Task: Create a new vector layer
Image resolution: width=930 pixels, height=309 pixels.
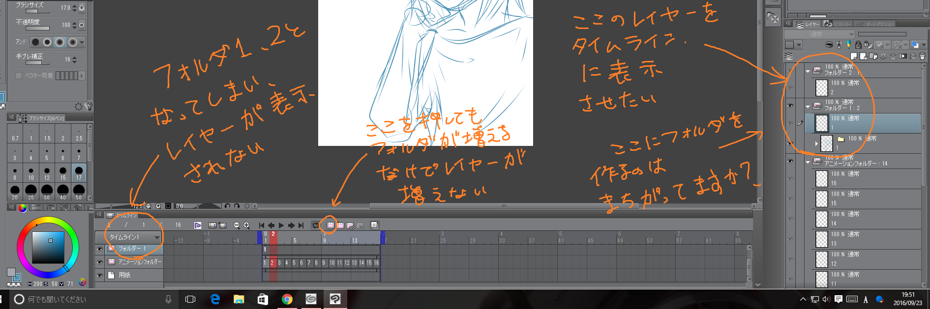Action: pyautogui.click(x=864, y=56)
